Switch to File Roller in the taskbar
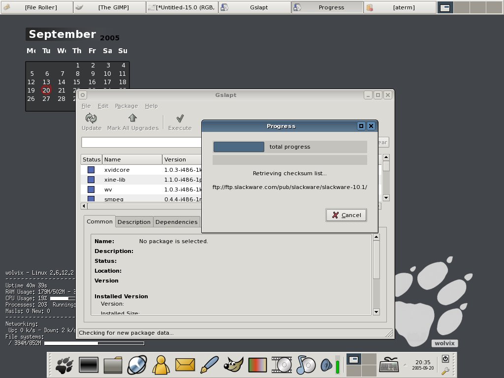The width and height of the screenshot is (504, 378). tap(37, 7)
